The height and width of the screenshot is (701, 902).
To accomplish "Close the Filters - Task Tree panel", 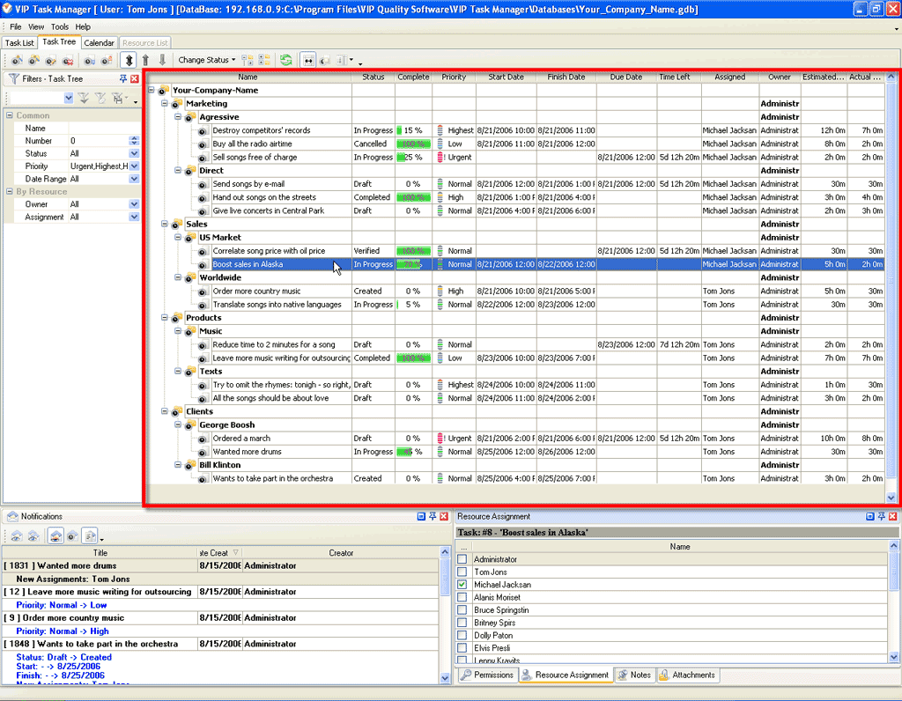I will (x=135, y=78).
